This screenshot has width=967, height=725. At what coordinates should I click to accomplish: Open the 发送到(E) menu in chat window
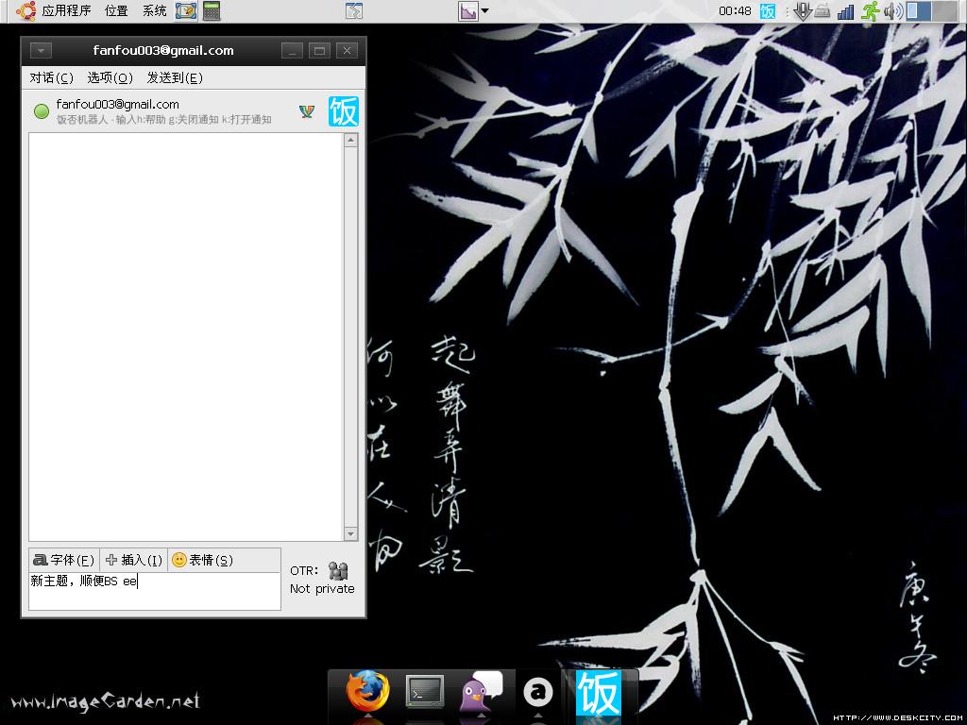click(x=175, y=77)
